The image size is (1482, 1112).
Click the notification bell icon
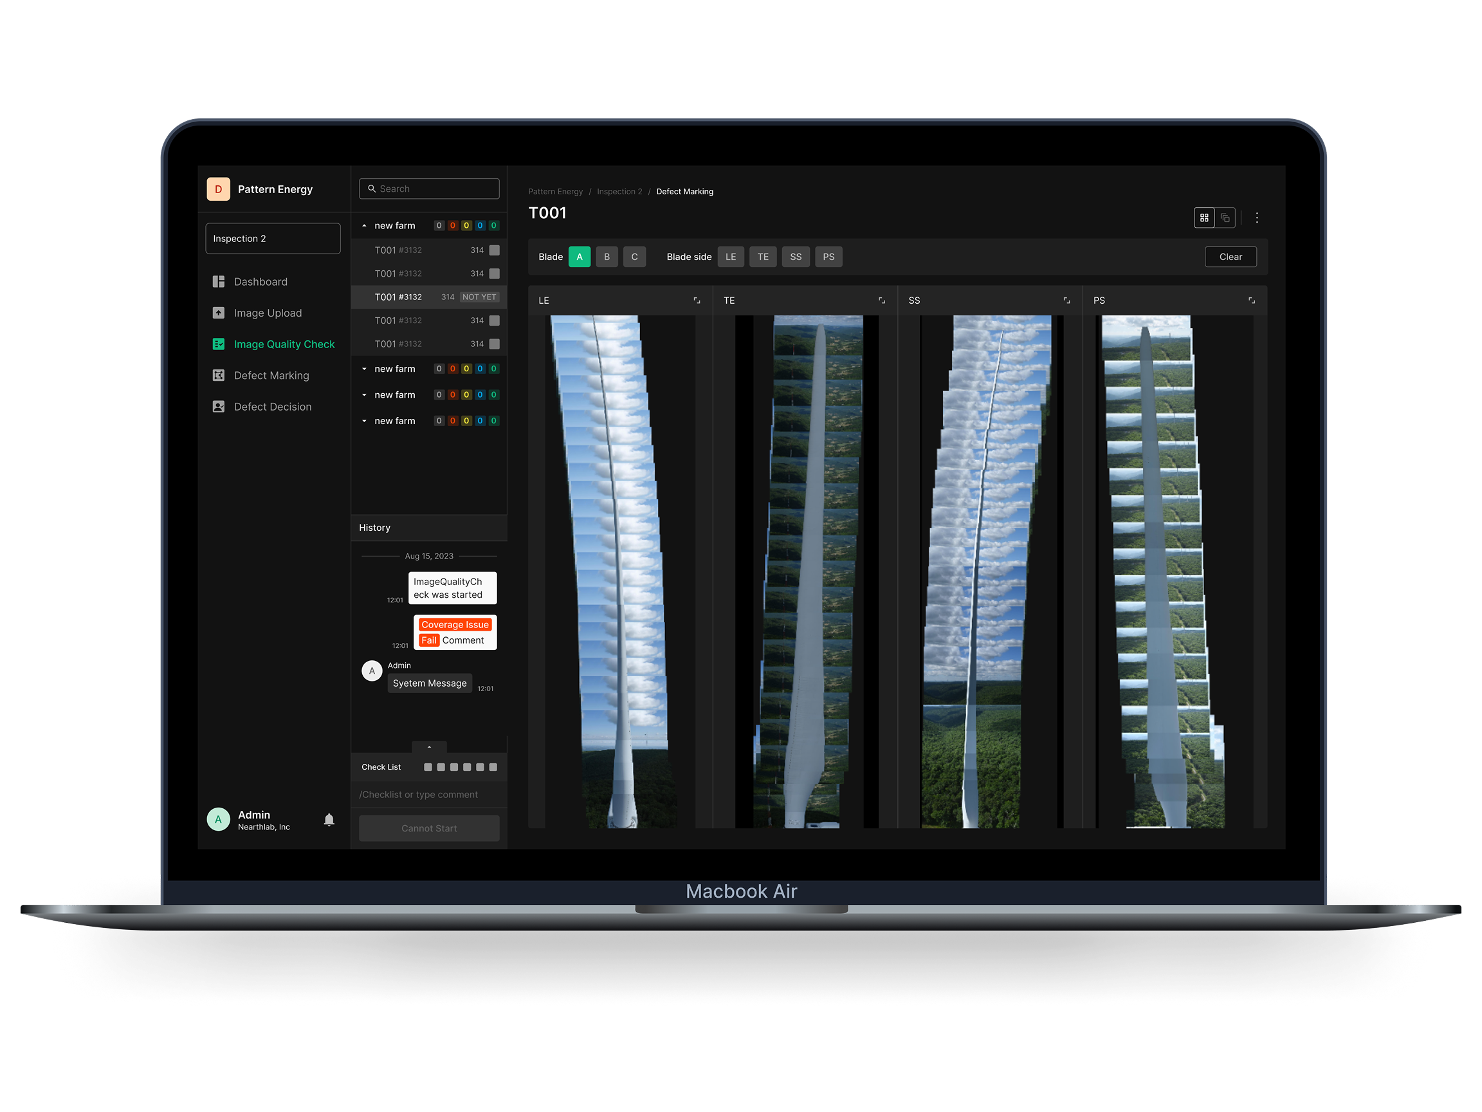point(329,820)
